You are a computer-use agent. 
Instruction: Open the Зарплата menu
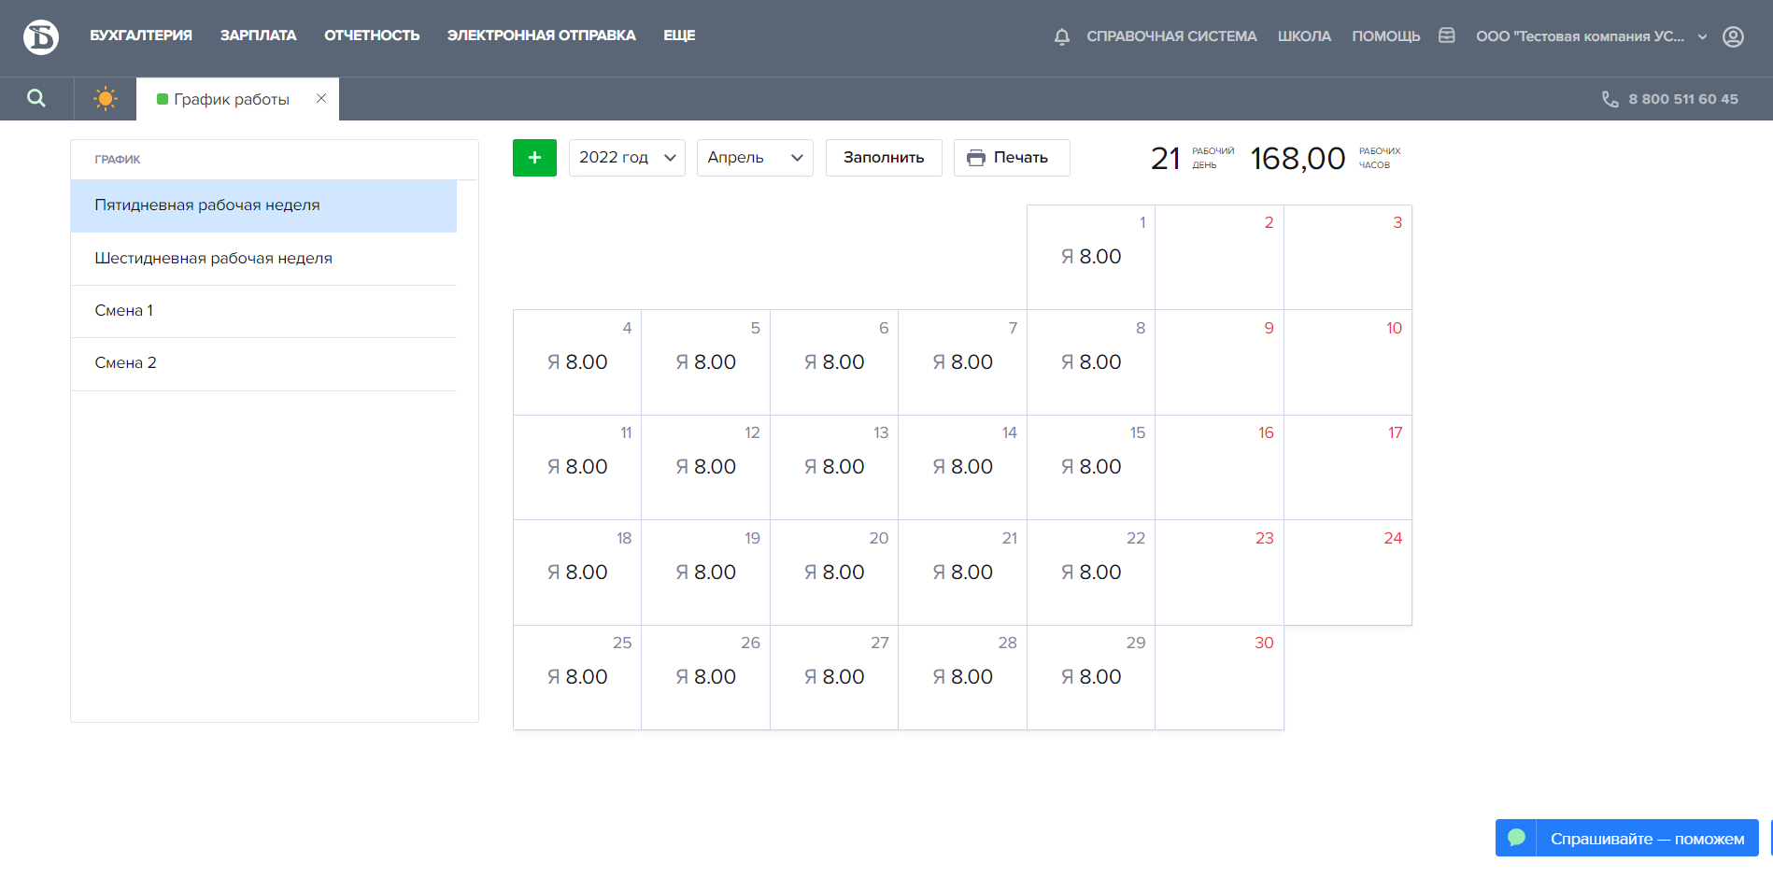(x=258, y=35)
